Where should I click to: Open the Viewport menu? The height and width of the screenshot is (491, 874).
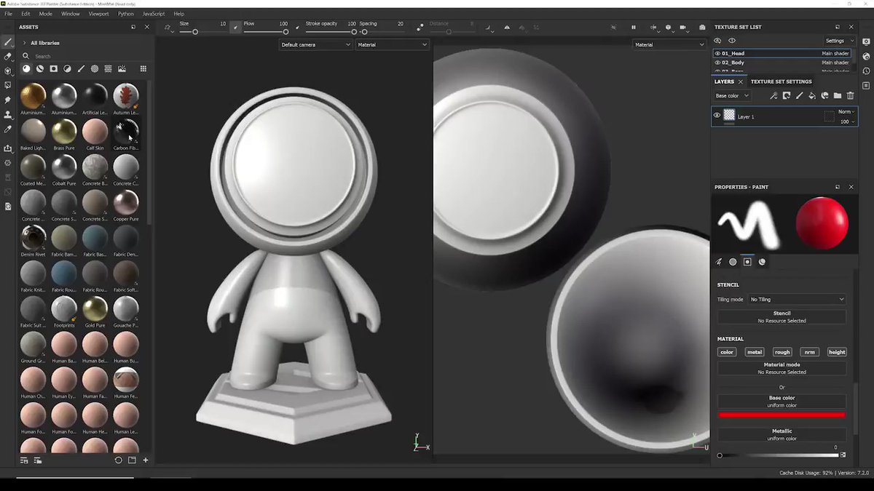[x=98, y=13]
